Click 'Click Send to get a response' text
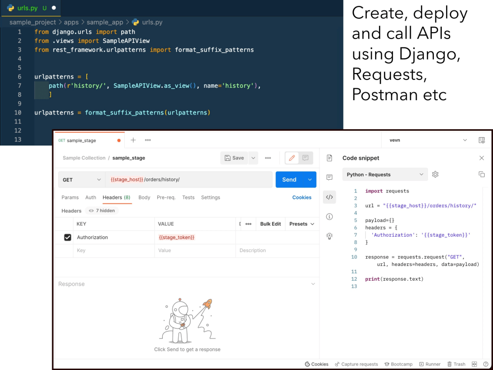This screenshot has width=493, height=370. 187,349
